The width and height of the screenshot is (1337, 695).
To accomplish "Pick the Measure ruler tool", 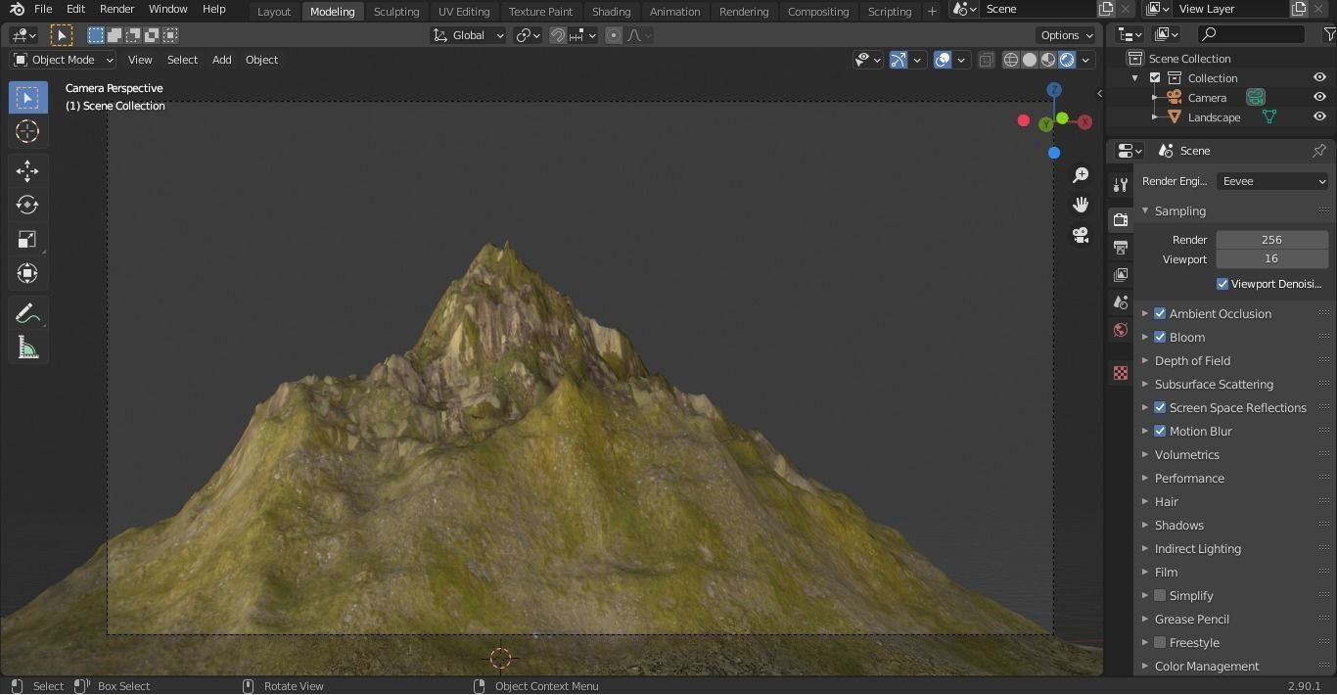I will pos(27,347).
